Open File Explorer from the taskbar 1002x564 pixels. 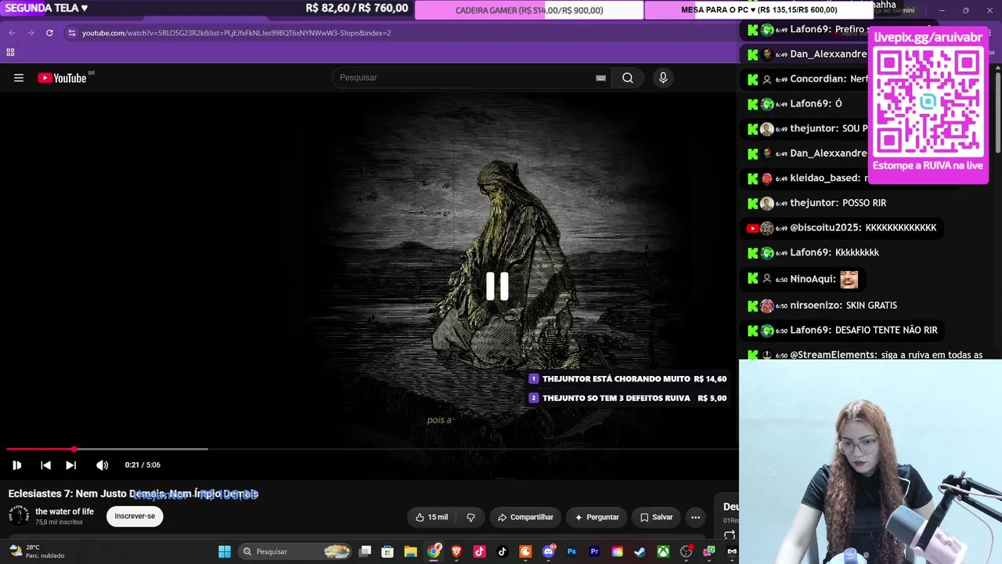point(410,551)
